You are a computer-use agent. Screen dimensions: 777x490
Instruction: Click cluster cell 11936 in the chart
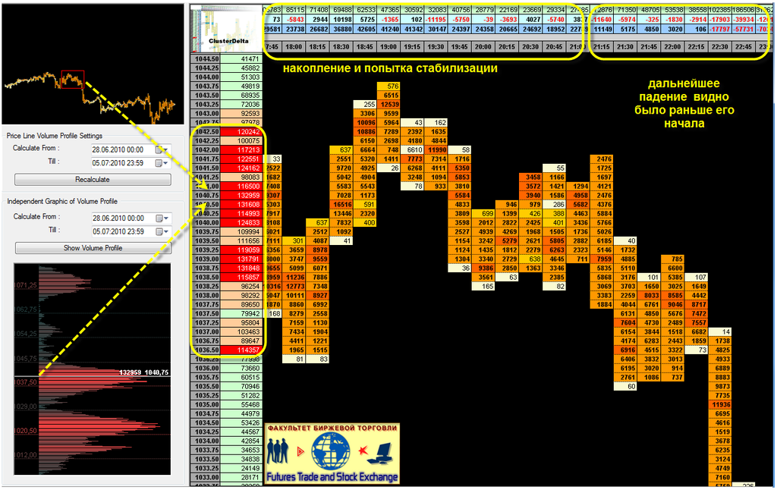click(x=721, y=405)
